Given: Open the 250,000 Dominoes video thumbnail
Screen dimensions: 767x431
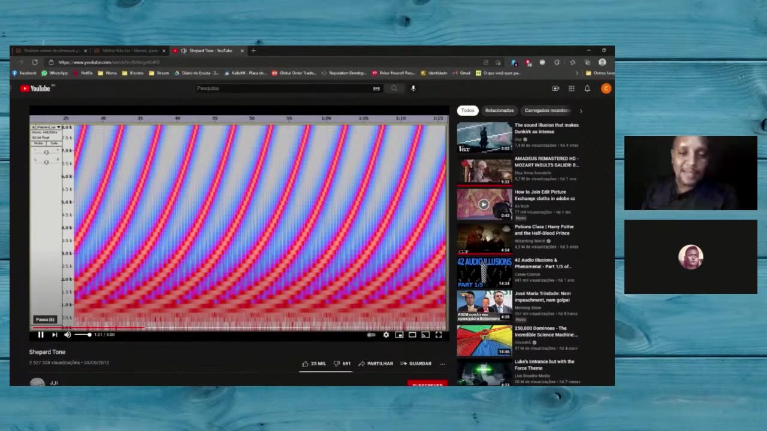Looking at the screenshot, I should pyautogui.click(x=484, y=340).
